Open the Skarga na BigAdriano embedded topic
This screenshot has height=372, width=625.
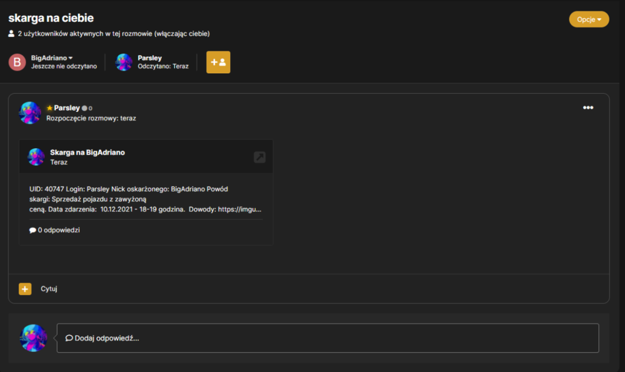pyautogui.click(x=87, y=153)
